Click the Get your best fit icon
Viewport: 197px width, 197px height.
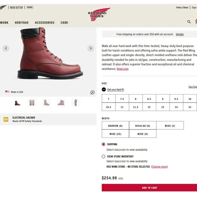104,89
